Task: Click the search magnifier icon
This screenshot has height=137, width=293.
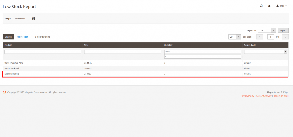Action: [x=261, y=6]
